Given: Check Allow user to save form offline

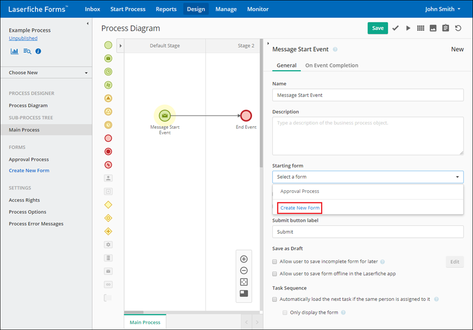Looking at the screenshot, I should point(275,274).
